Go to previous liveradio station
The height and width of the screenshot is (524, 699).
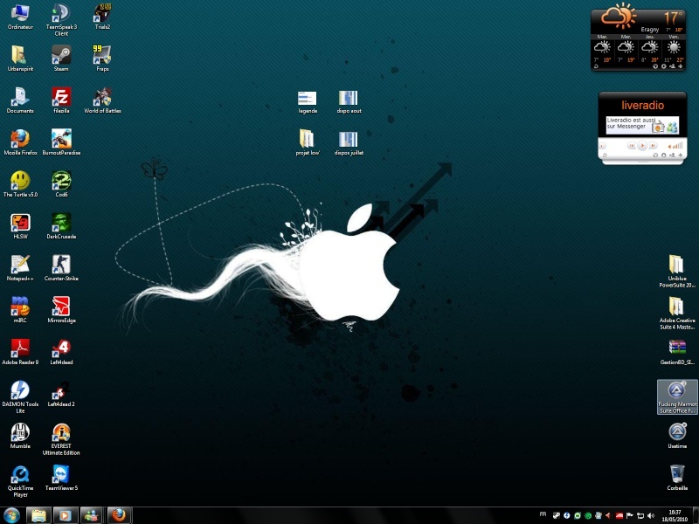point(631,146)
